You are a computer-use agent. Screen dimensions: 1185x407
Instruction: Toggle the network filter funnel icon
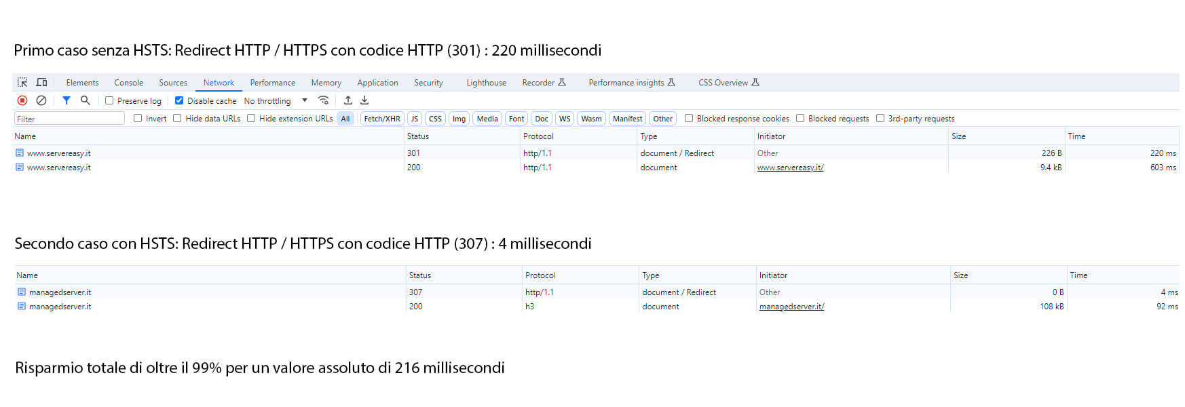pyautogui.click(x=67, y=100)
